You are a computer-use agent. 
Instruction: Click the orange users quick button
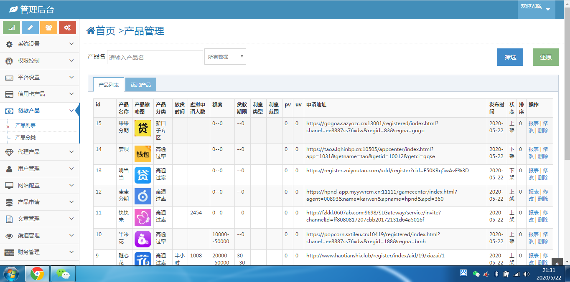coord(48,28)
